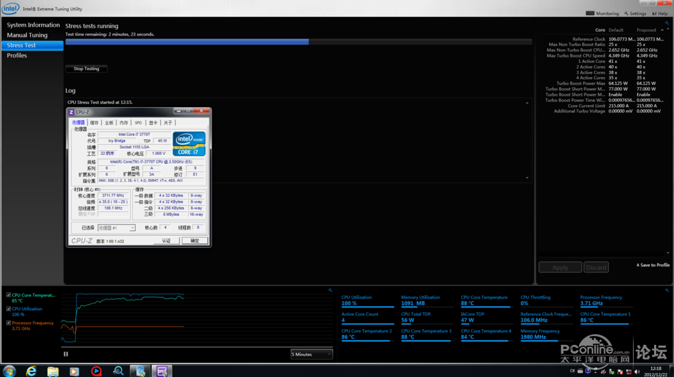674x377 pixels.
Task: Click the CPU-Z validate (认证) button
Action: tap(166, 240)
